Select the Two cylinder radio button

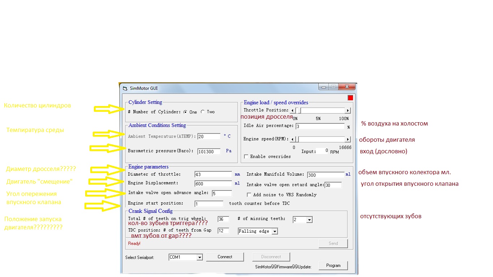click(x=203, y=112)
